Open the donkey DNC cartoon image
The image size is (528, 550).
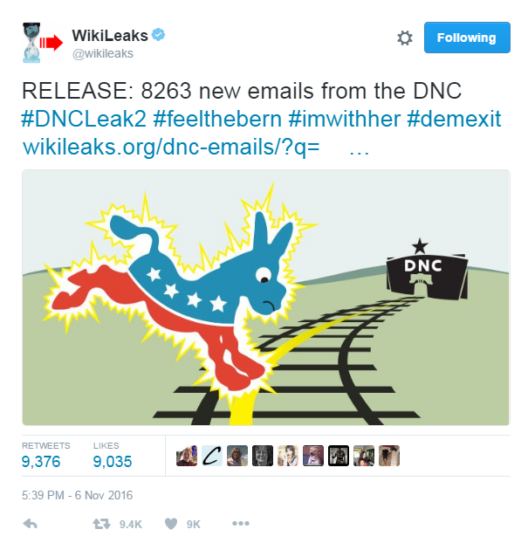[x=266, y=298]
